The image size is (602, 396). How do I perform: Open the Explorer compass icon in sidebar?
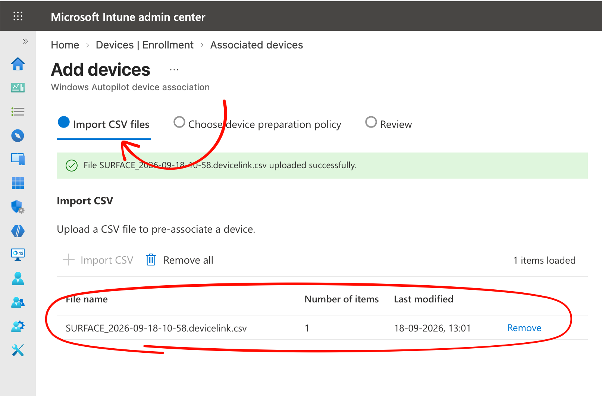[18, 135]
